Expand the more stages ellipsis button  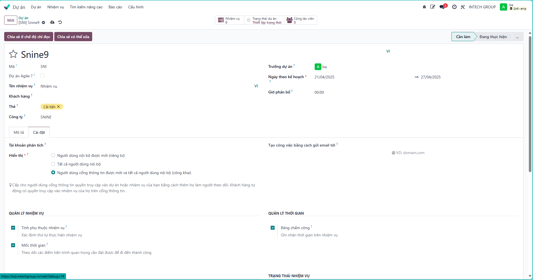(x=517, y=37)
